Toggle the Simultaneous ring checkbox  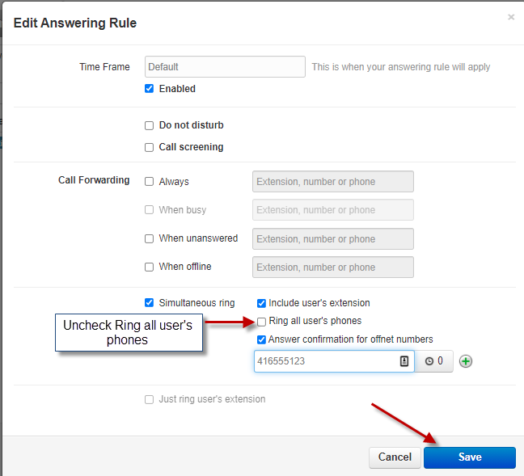click(149, 303)
